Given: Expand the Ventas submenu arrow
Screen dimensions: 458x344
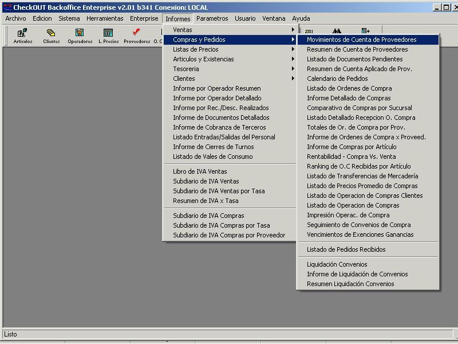Looking at the screenshot, I should 293,30.
